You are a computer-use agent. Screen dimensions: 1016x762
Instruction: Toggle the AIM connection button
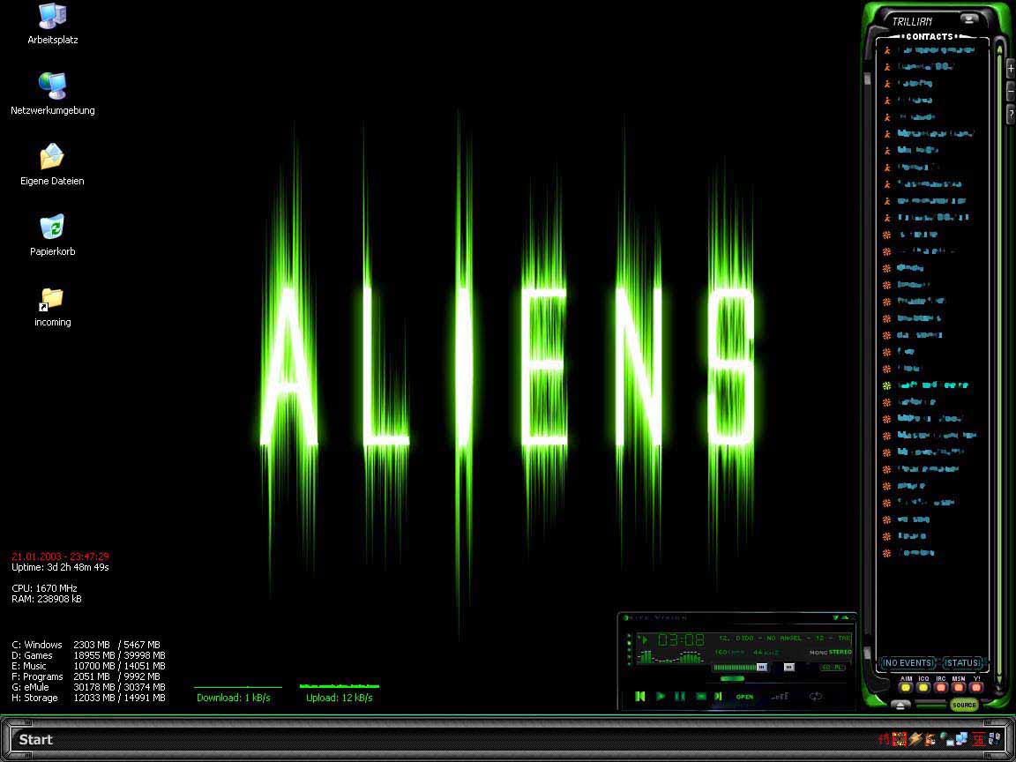[905, 688]
